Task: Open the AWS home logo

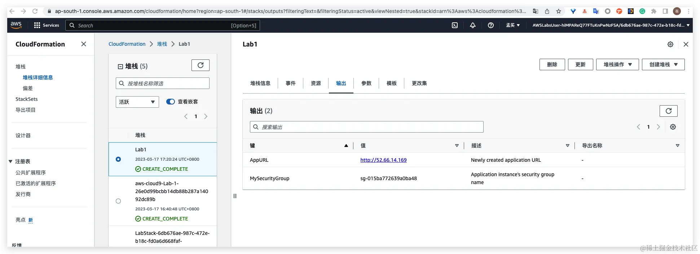Action: click(16, 25)
